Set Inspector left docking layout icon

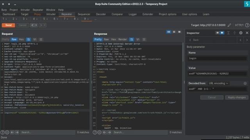[217, 33]
